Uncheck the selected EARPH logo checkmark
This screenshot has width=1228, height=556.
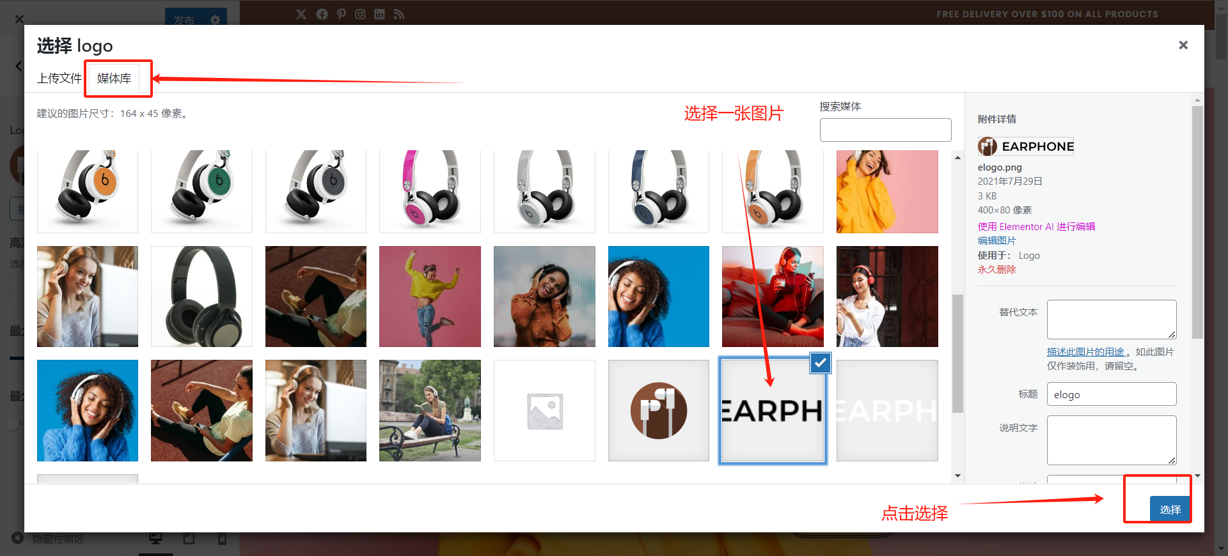pyautogui.click(x=820, y=363)
